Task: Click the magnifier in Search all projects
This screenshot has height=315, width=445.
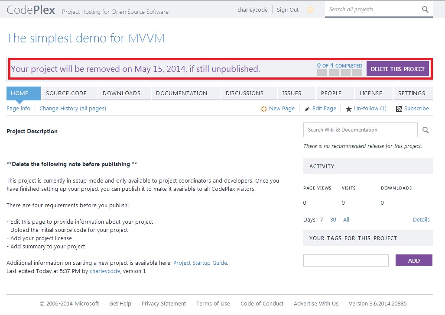Action: (x=425, y=10)
